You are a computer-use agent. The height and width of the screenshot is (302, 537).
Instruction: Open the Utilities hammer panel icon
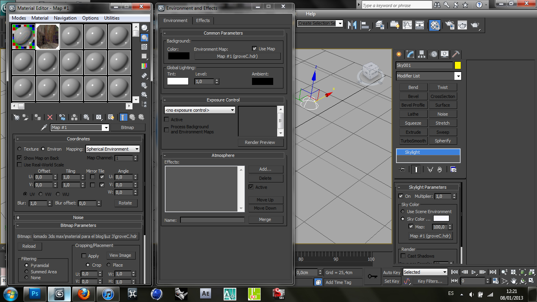pos(455,54)
